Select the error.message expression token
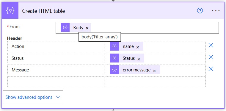 [135, 70]
